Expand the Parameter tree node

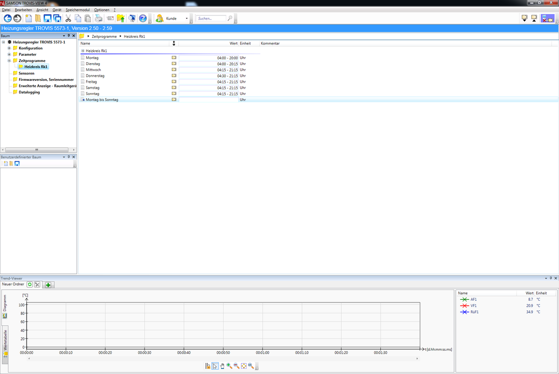pyautogui.click(x=9, y=55)
